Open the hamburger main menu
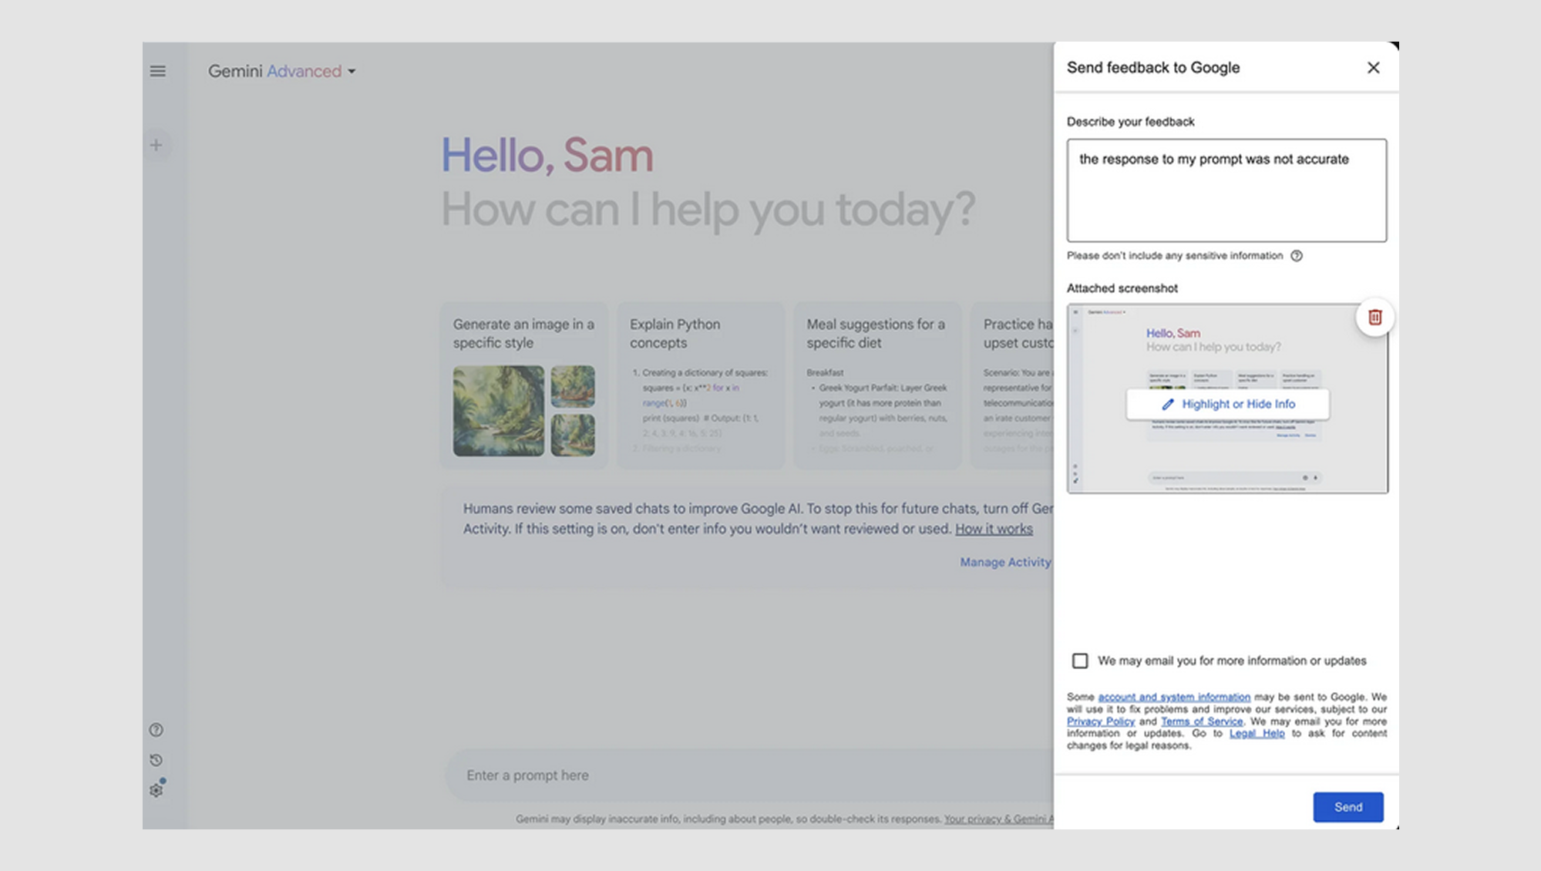Image resolution: width=1541 pixels, height=871 pixels. 157,71
